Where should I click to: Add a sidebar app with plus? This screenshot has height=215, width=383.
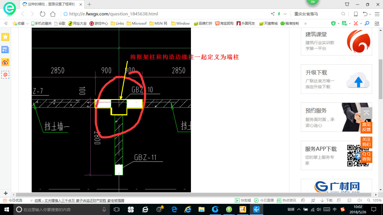[6, 193]
